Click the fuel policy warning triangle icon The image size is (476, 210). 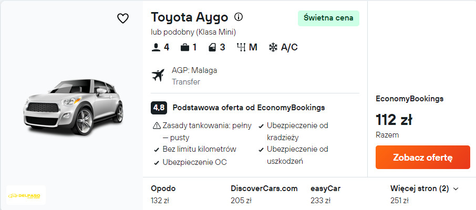pos(156,125)
